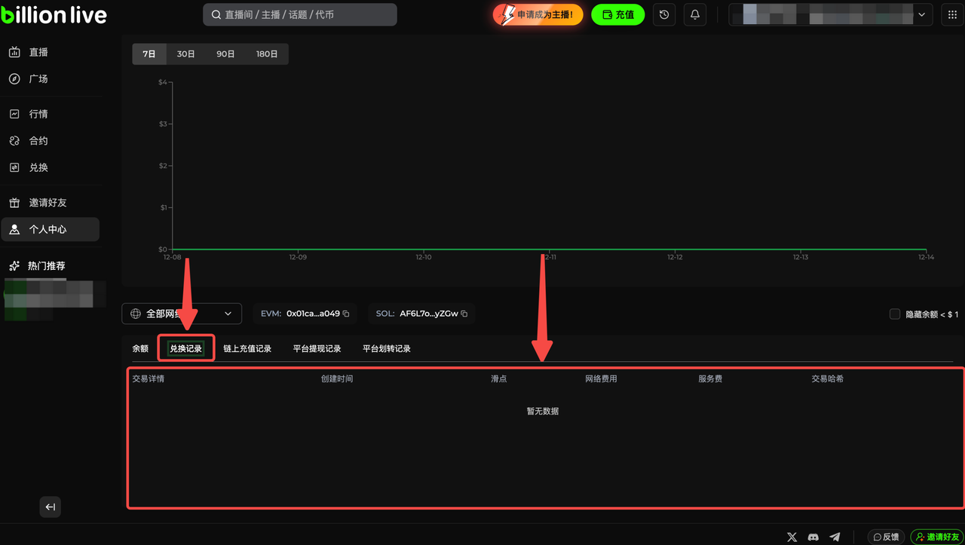
Task: Select the 30日 chart range
Action: pos(185,54)
